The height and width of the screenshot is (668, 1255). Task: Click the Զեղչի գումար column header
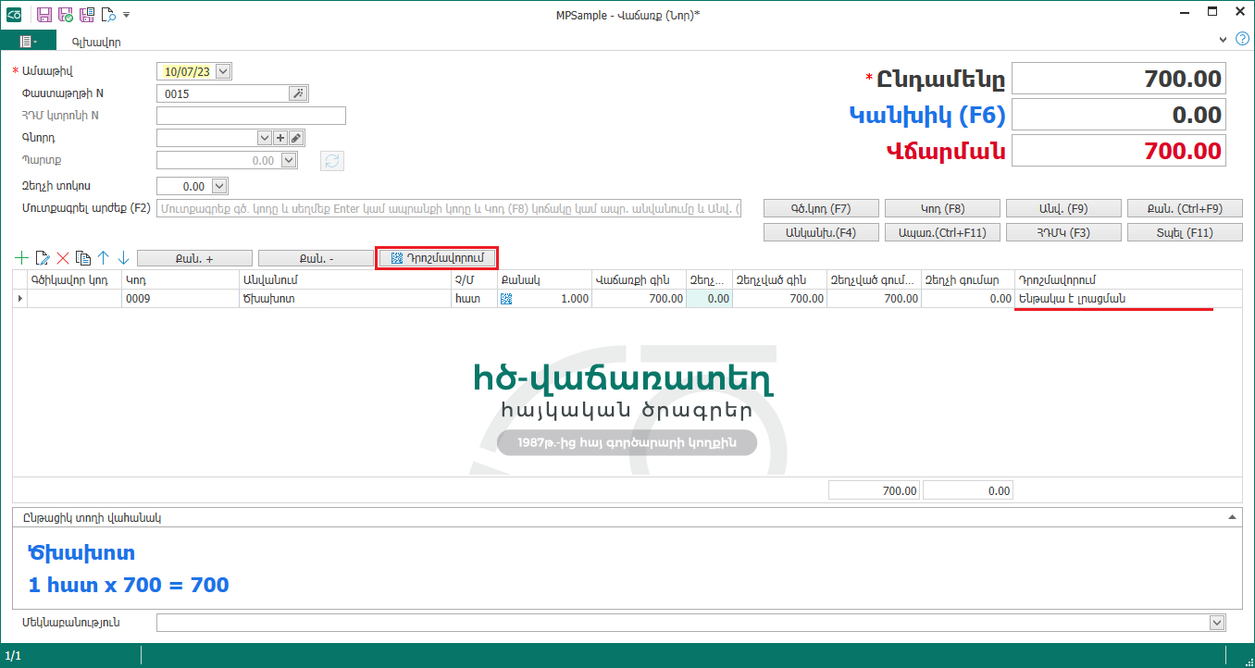967,279
